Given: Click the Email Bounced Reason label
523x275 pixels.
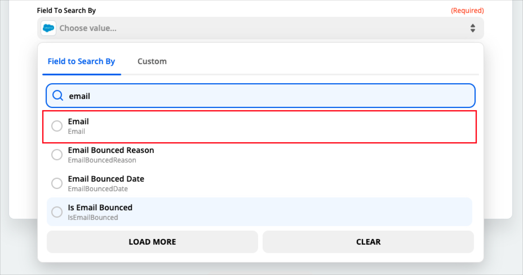Looking at the screenshot, I should pyautogui.click(x=111, y=150).
